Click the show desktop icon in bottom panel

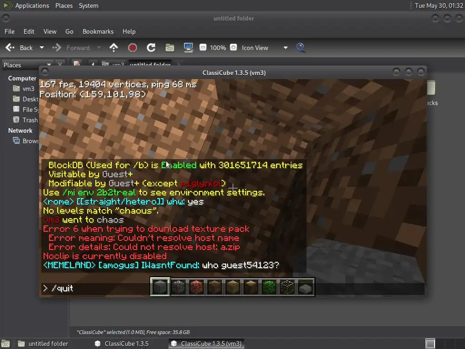[5, 344]
